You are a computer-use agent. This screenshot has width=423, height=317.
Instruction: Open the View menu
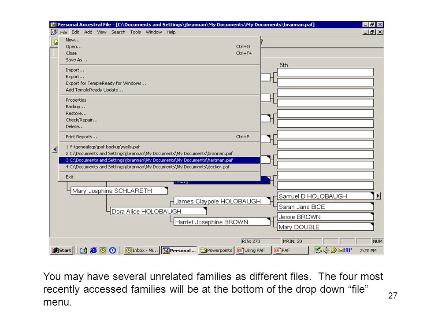[x=102, y=32]
